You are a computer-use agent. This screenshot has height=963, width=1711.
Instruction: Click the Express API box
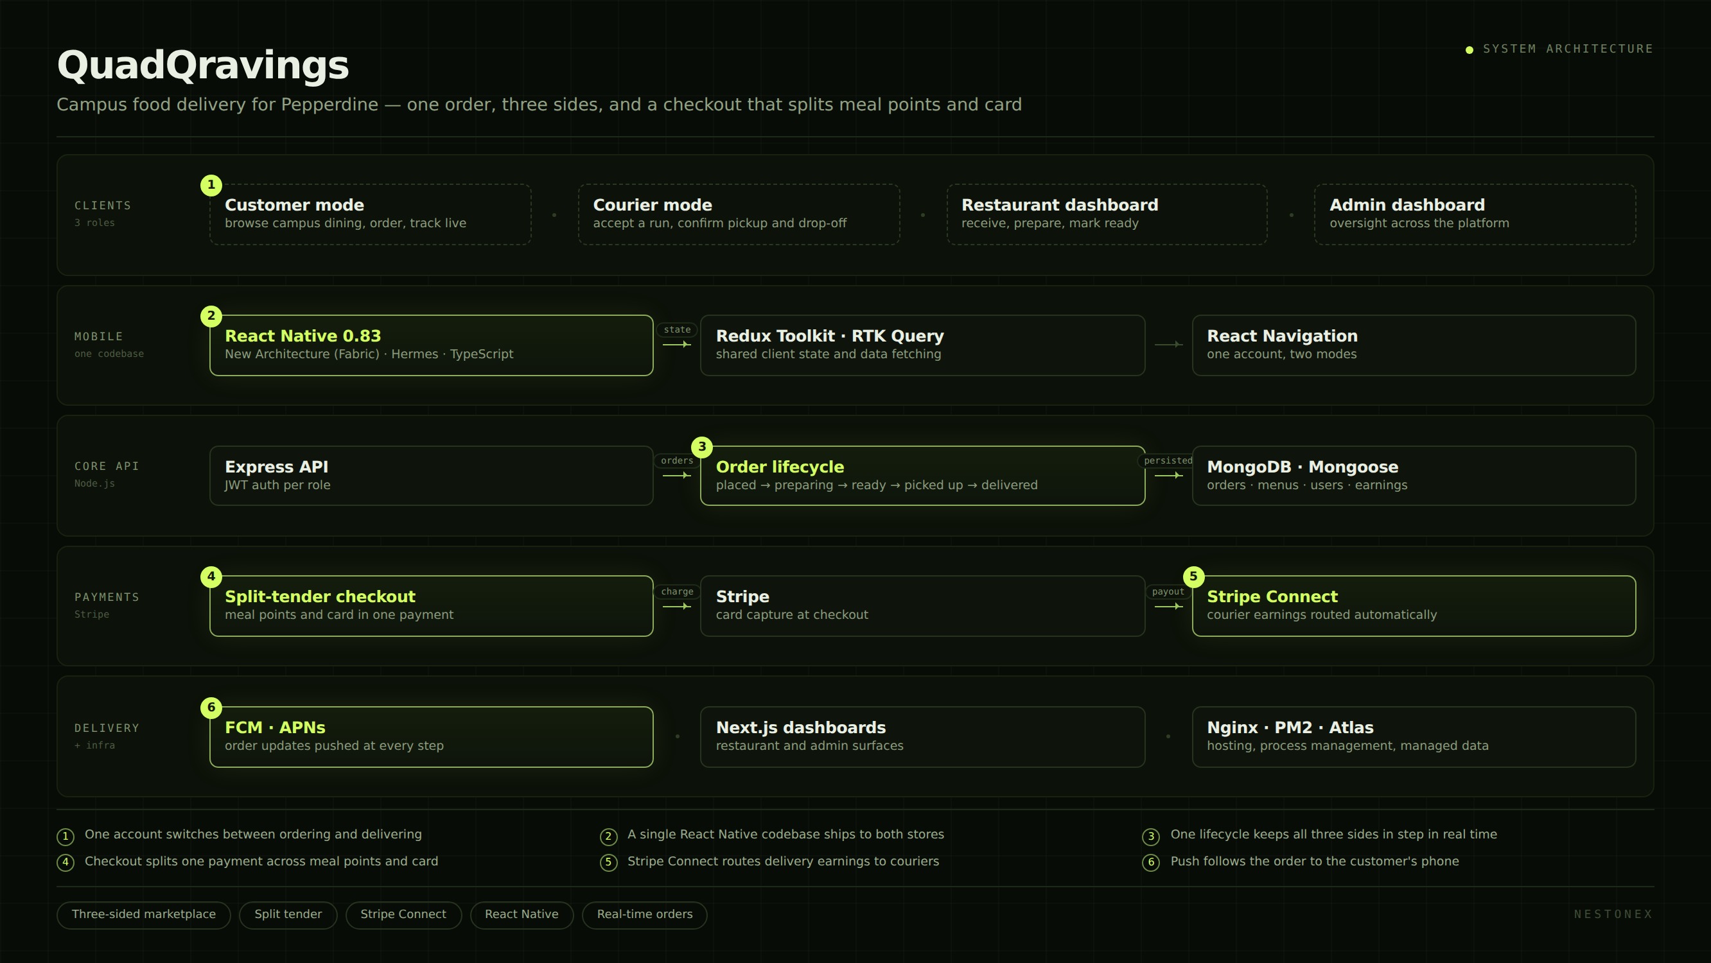(431, 476)
